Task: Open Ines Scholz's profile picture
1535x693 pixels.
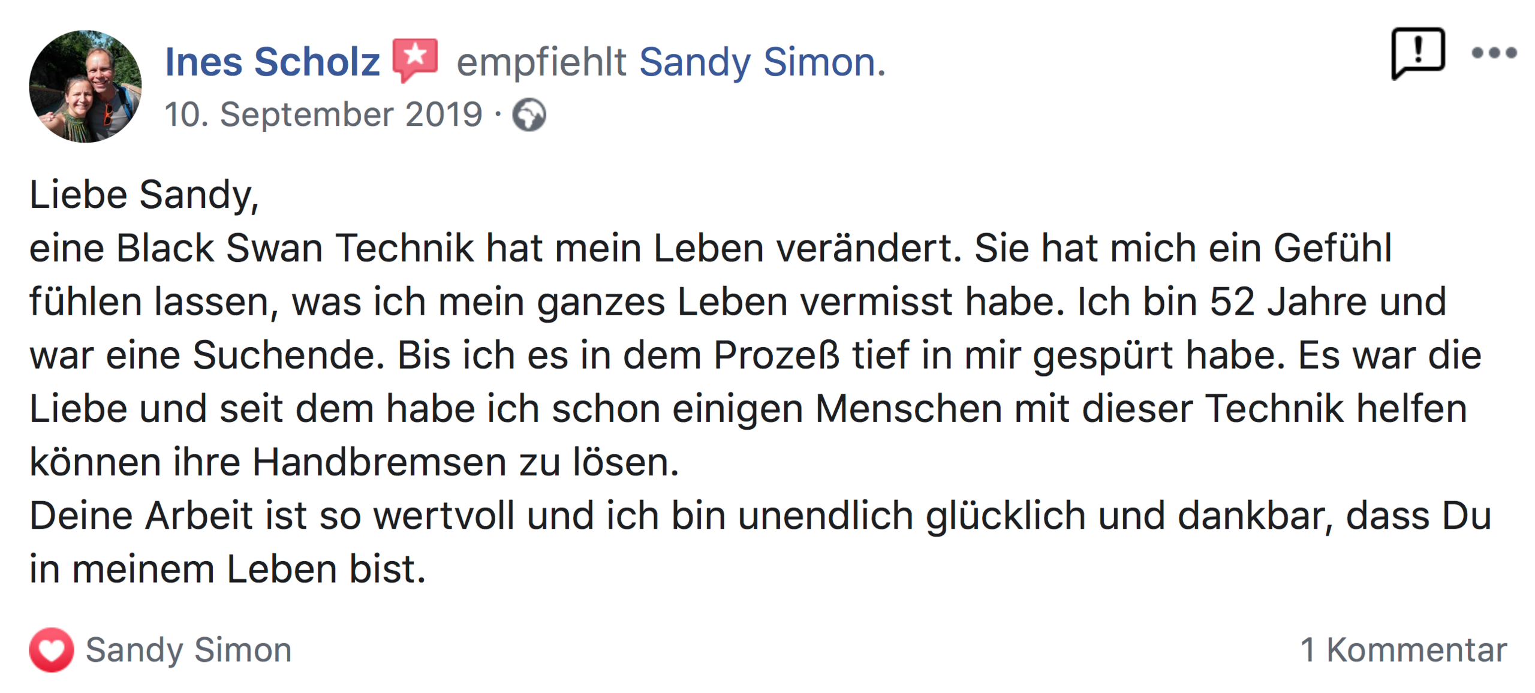Action: [x=86, y=86]
